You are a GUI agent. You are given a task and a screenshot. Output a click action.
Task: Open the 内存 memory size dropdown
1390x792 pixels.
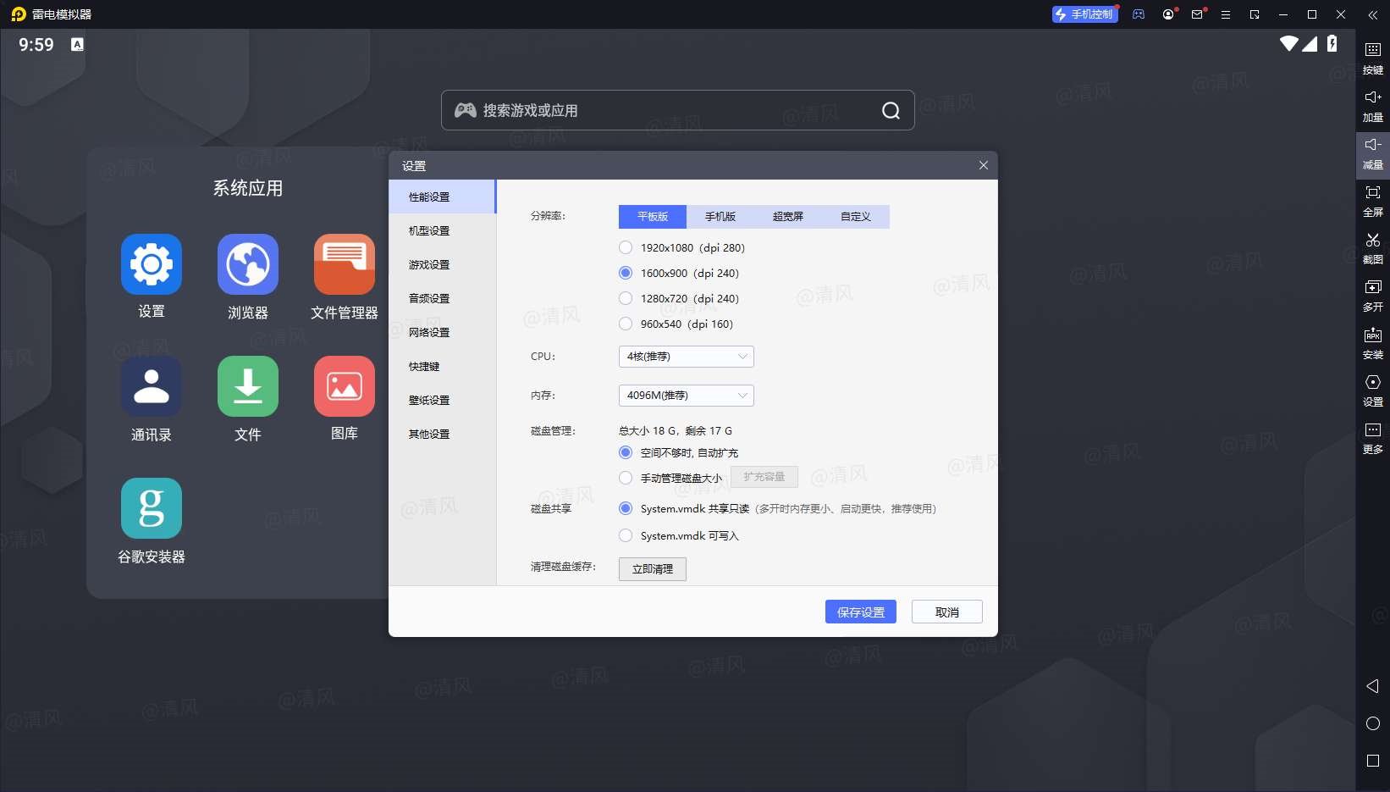click(x=685, y=395)
